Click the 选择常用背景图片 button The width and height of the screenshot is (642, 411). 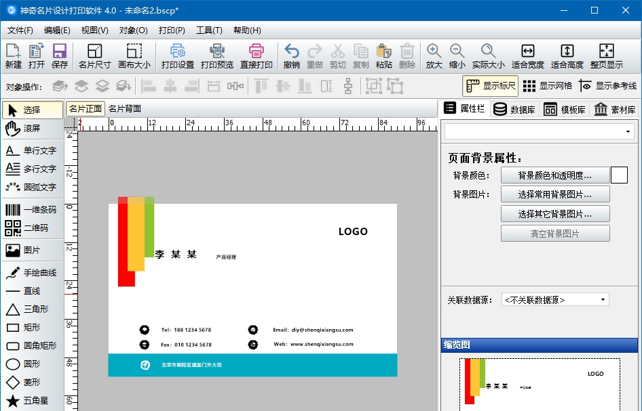pos(555,196)
